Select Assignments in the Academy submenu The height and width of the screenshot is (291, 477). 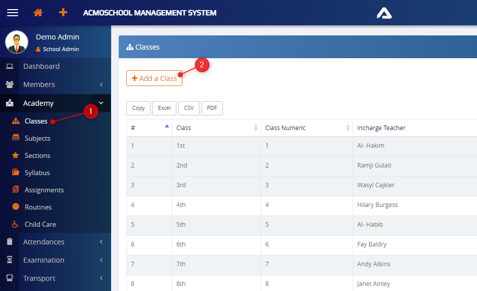pyautogui.click(x=44, y=190)
